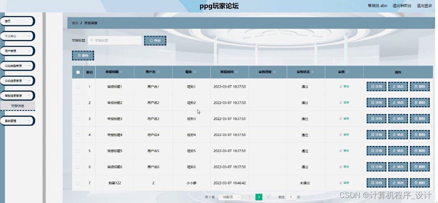Expand 系统管理 in the sidebar

(x=17, y=121)
